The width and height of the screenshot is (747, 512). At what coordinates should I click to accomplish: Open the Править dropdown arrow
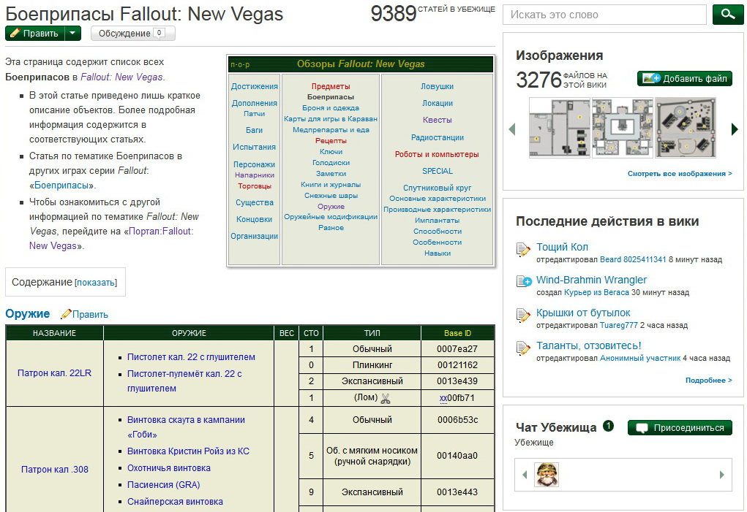click(x=72, y=34)
